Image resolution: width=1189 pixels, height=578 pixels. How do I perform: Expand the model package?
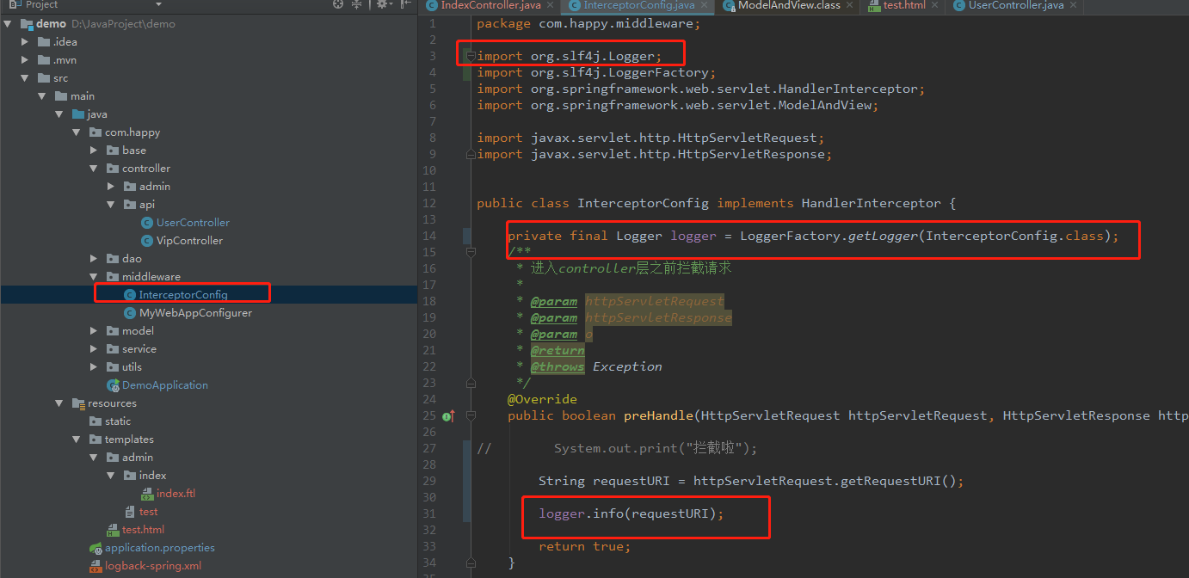tap(94, 331)
